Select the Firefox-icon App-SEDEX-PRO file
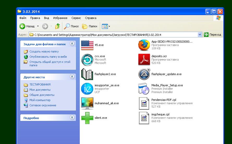Viewport: 232px width, 144px height. click(144, 45)
